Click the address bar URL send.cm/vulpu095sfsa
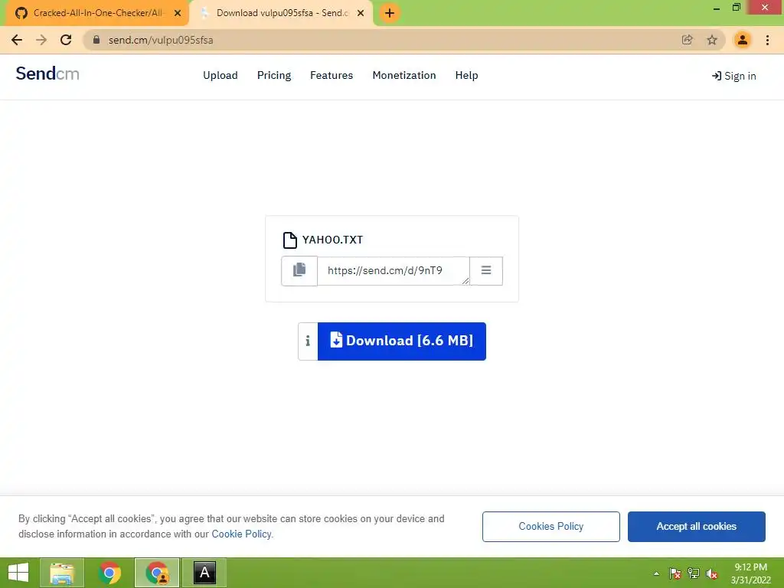The image size is (784, 588). 161,40
